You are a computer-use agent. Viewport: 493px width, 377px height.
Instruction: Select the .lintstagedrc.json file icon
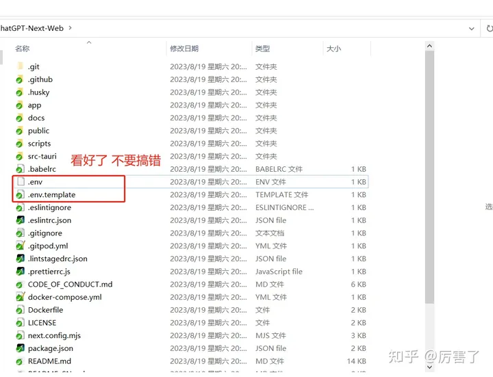pos(20,259)
